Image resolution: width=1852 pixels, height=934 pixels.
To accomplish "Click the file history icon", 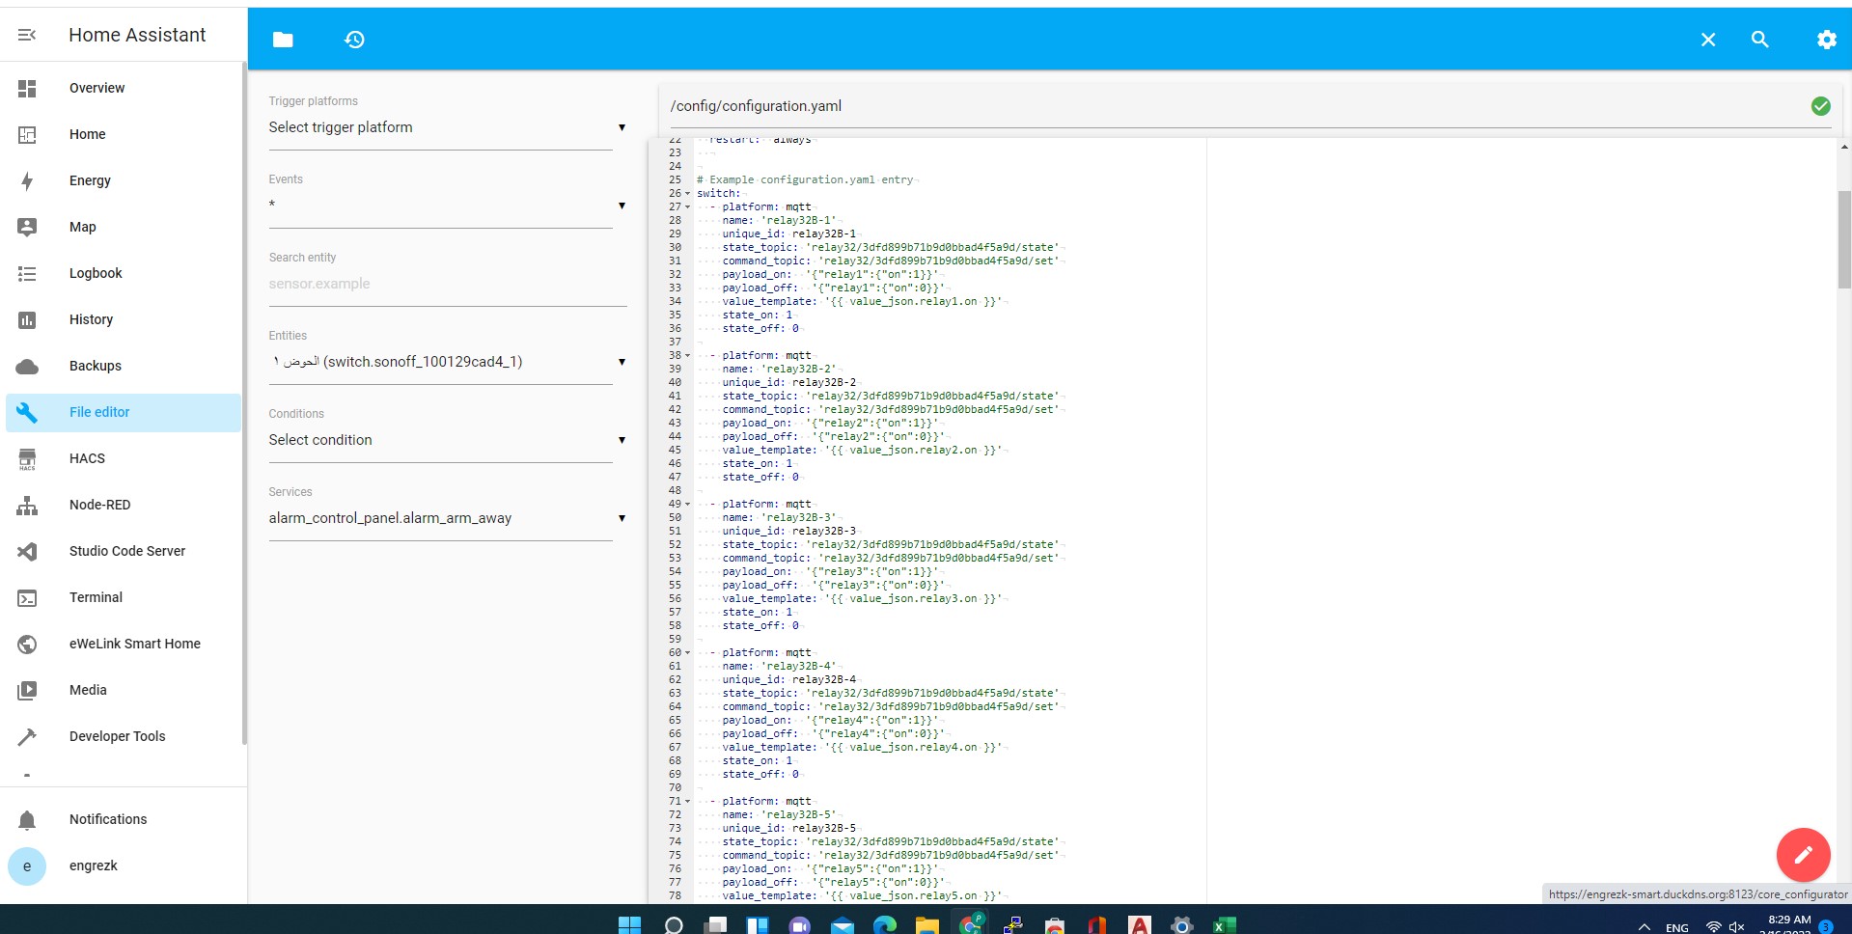I will click(x=354, y=40).
